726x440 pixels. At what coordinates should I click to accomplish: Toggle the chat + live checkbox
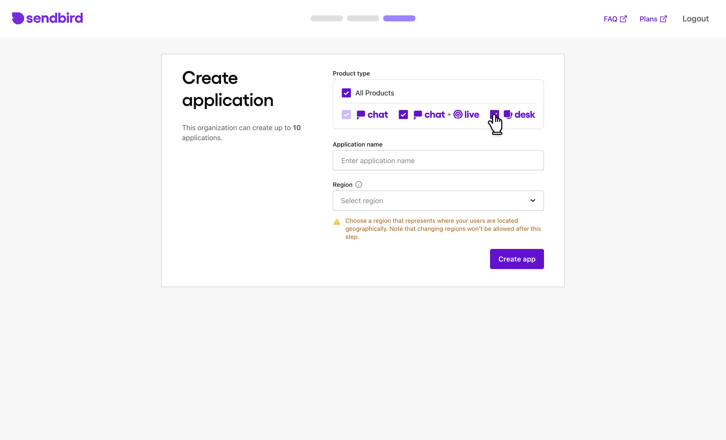(x=403, y=115)
